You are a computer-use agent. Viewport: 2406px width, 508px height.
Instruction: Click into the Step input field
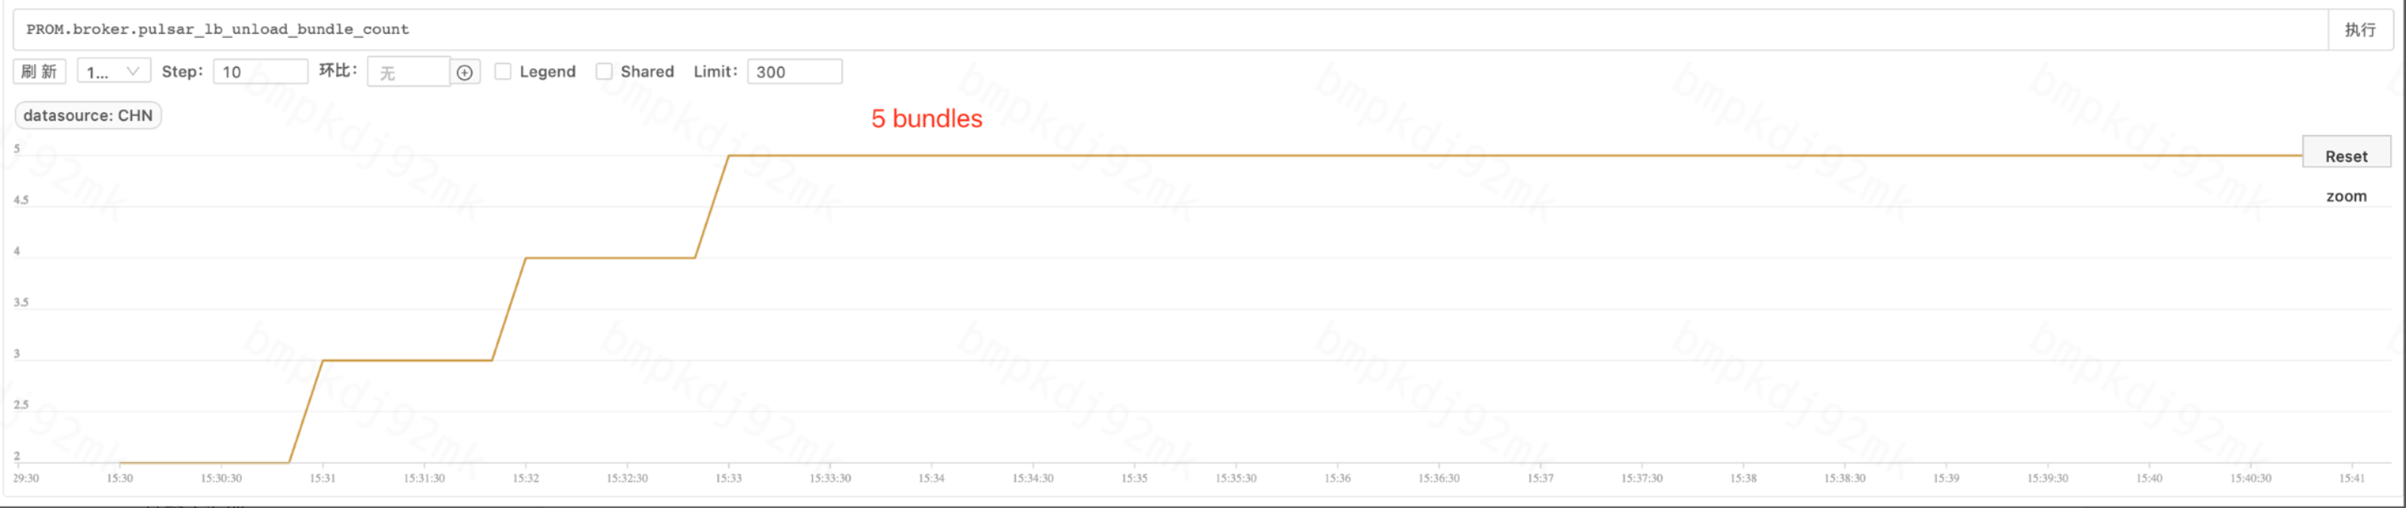point(260,72)
